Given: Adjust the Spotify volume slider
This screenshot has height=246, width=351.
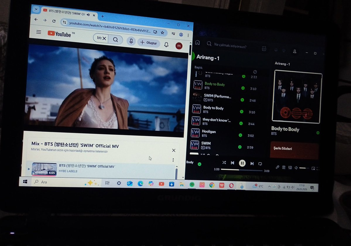Looking at the screenshot, I should point(304,168).
